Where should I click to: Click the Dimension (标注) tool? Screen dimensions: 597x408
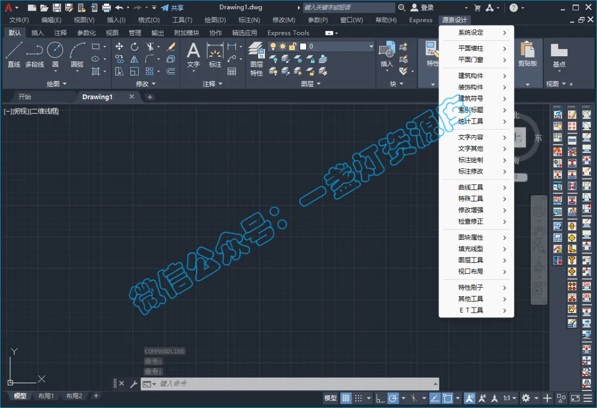(x=215, y=56)
